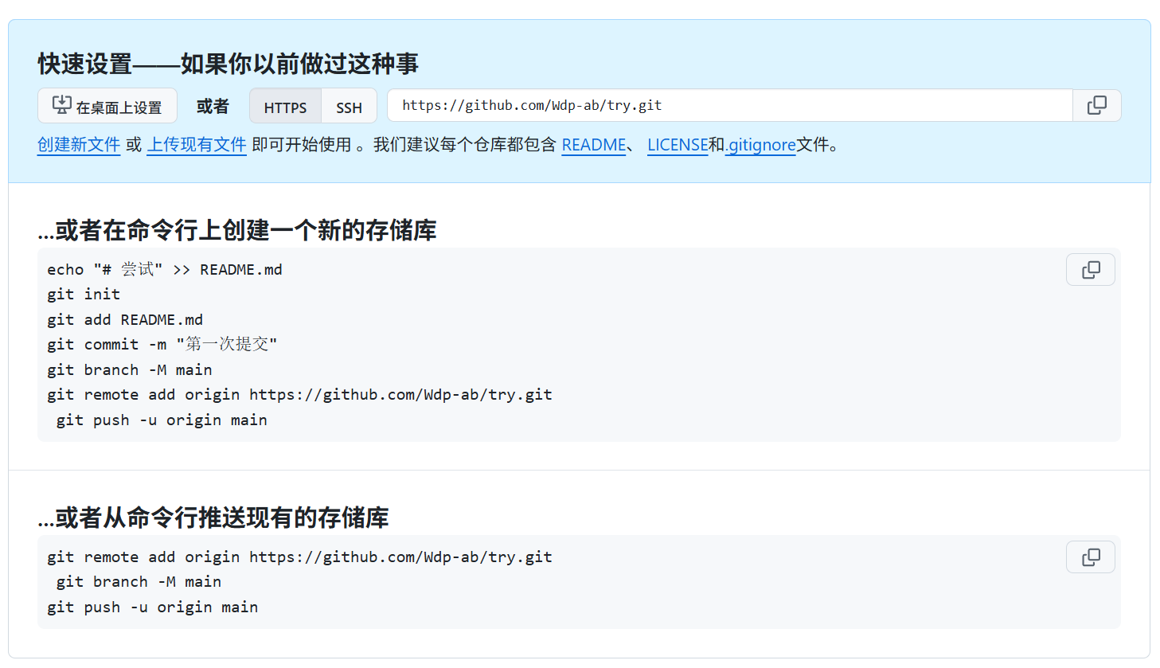Screen dimensions: 1160x668
Task: Click the echo README.md command line
Action: [164, 270]
